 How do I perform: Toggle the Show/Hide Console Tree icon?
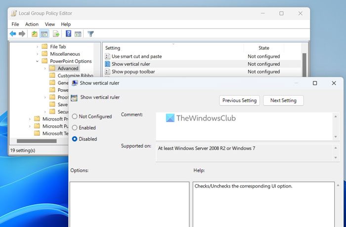tap(44, 34)
